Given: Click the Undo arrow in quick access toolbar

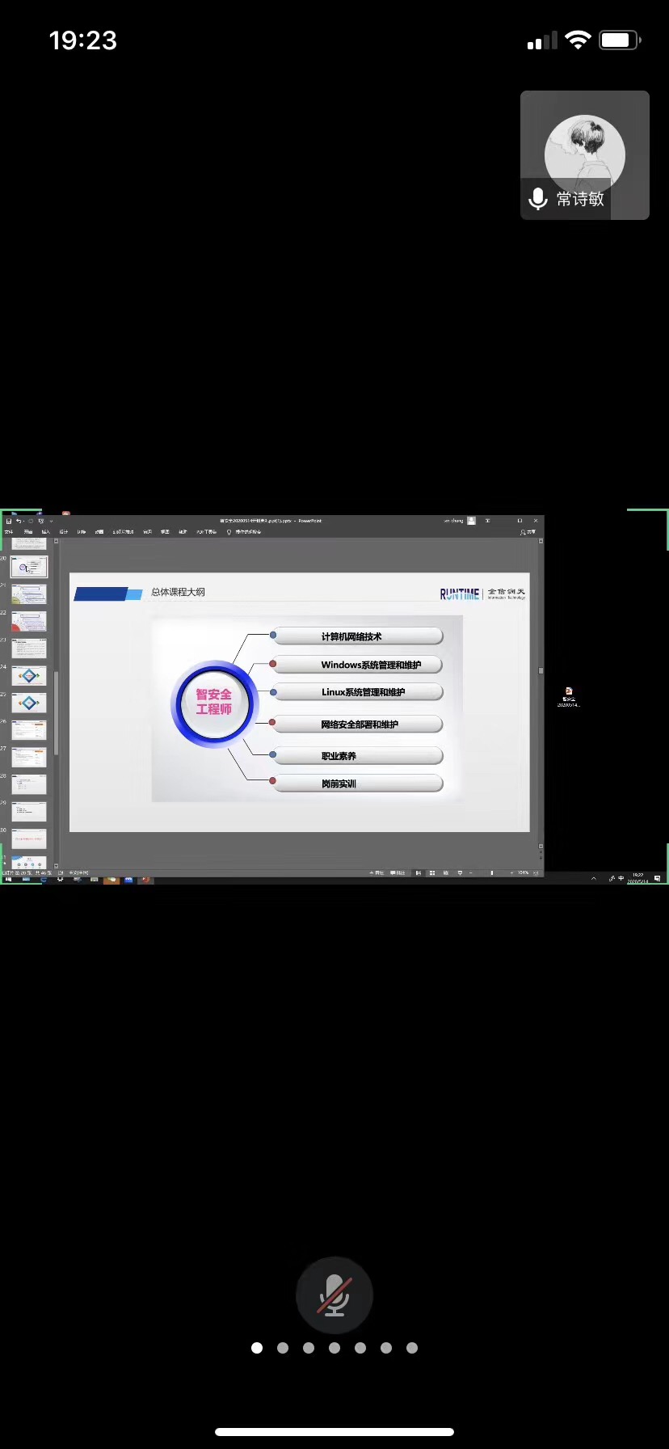Looking at the screenshot, I should coord(19,522).
